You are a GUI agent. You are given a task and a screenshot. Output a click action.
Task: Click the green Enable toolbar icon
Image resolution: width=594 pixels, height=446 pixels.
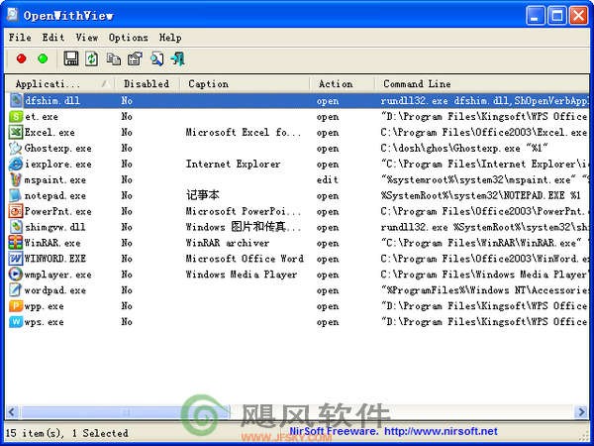pos(43,58)
